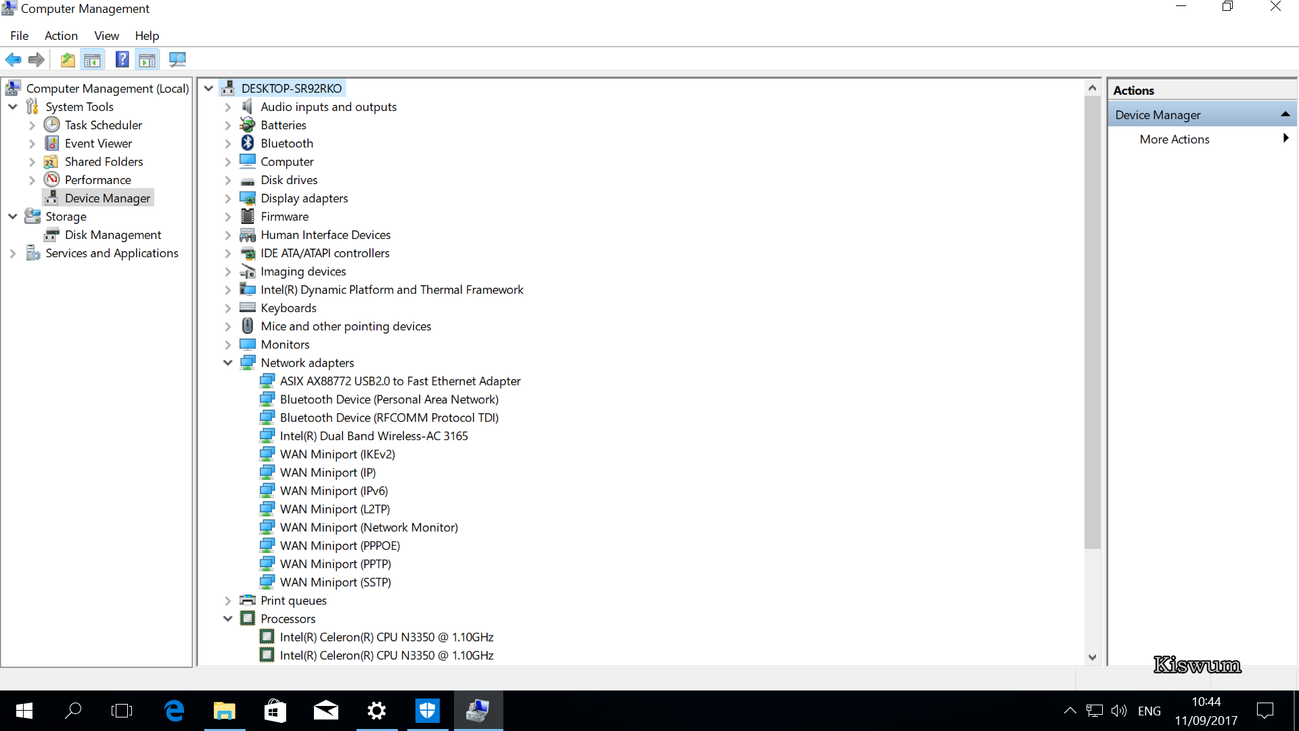Click the device list scroll up arrow
Screen dimensions: 1299x731
click(x=1092, y=88)
